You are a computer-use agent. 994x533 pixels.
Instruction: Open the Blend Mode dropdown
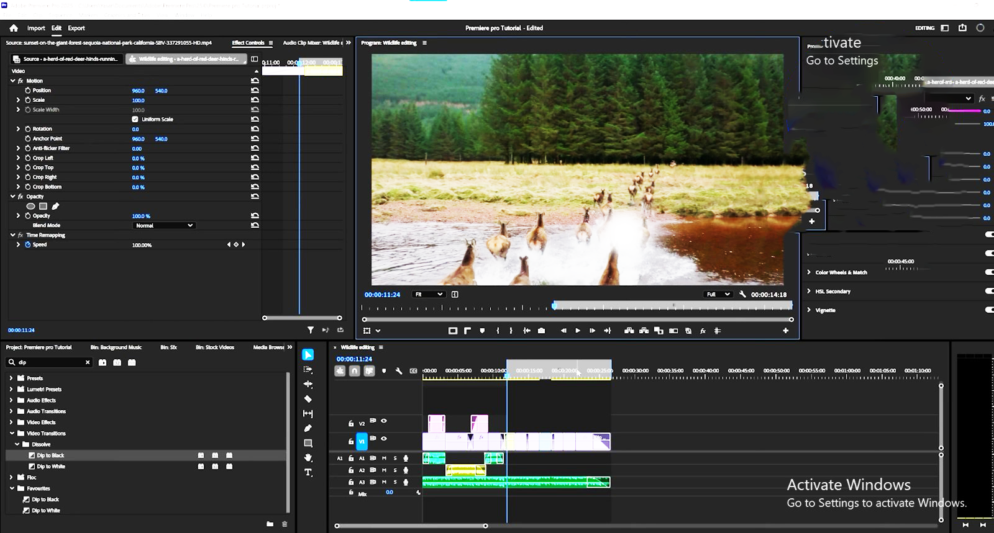164,225
